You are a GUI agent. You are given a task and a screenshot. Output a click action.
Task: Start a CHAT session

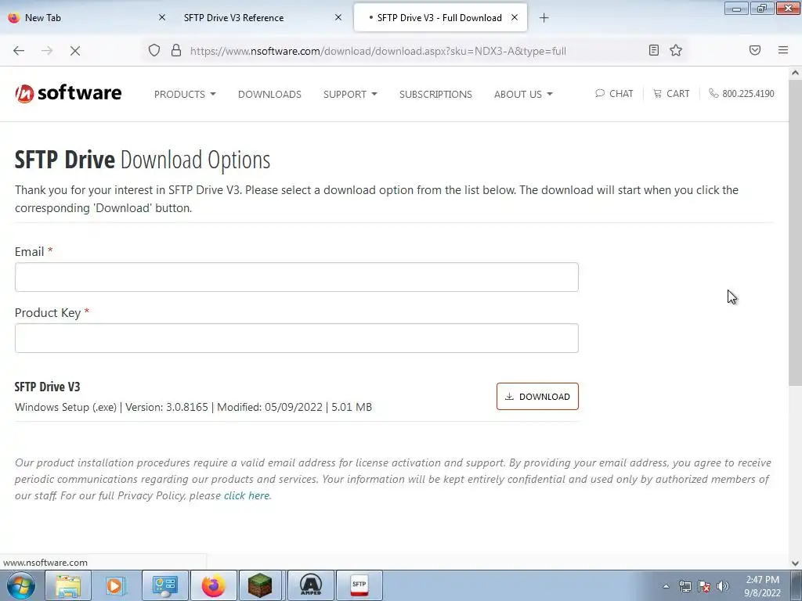click(x=614, y=94)
